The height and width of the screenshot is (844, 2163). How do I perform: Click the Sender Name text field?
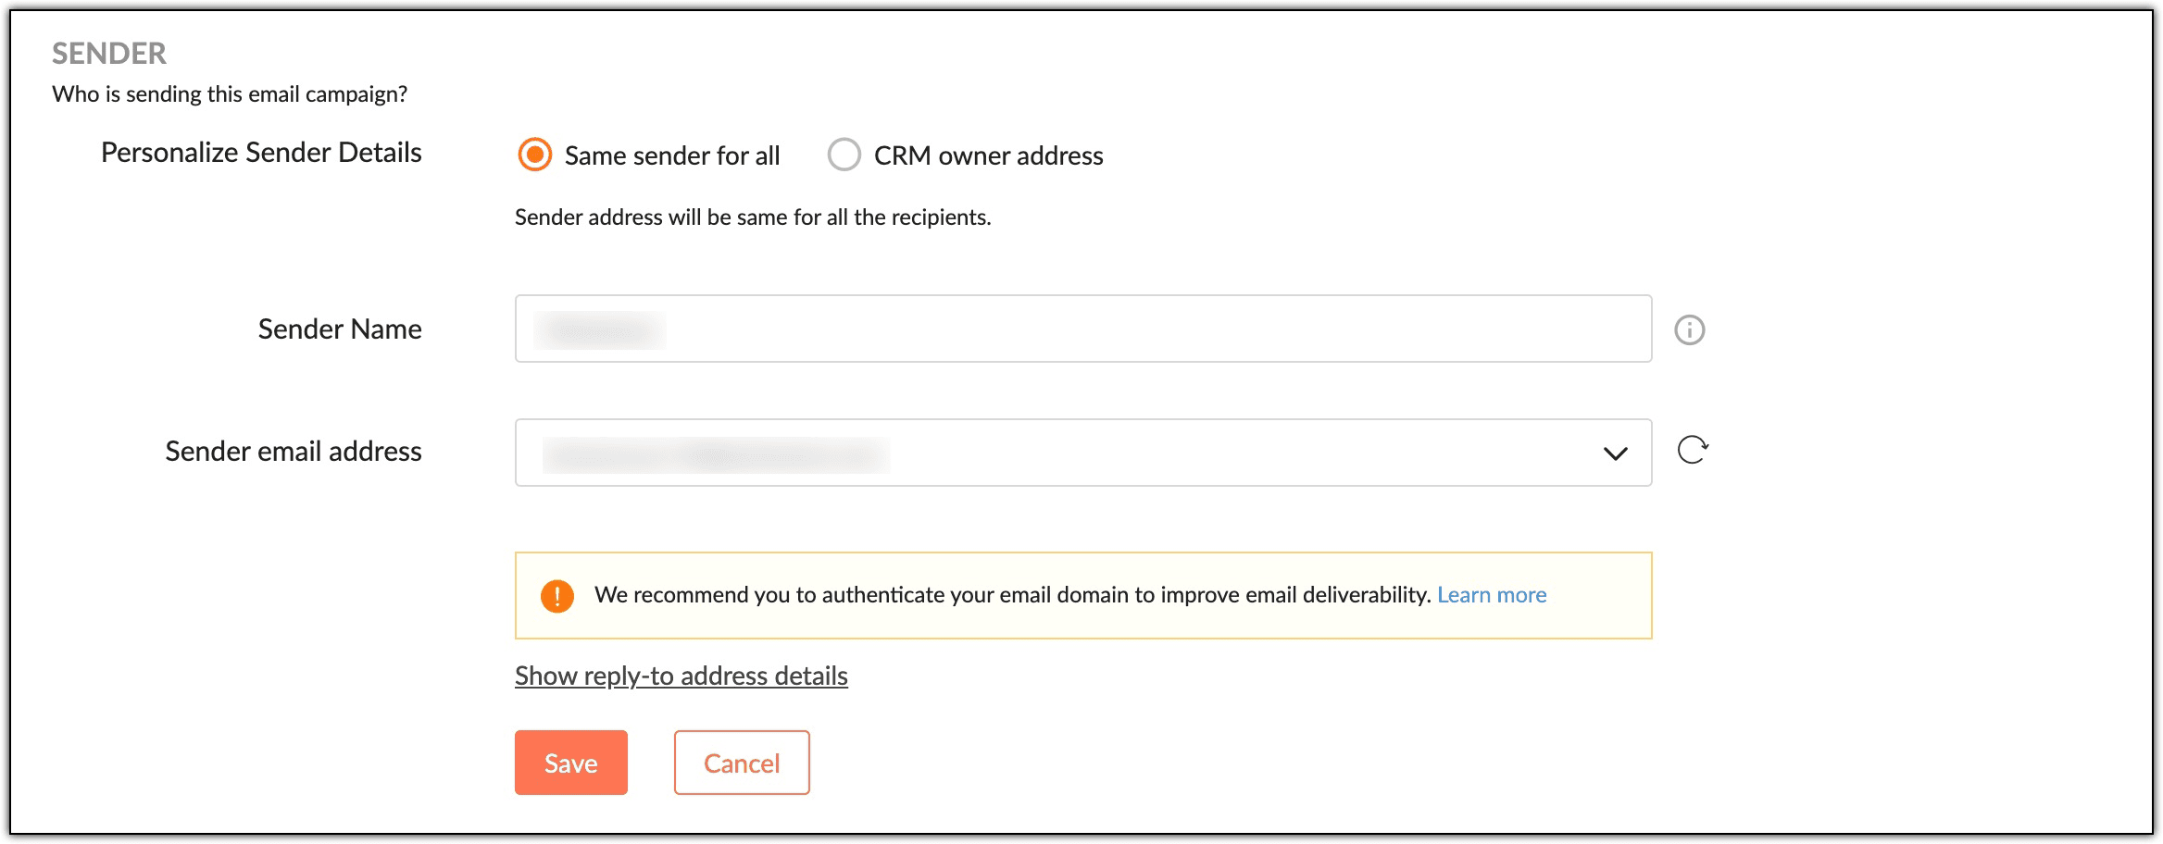pyautogui.click(x=1081, y=329)
